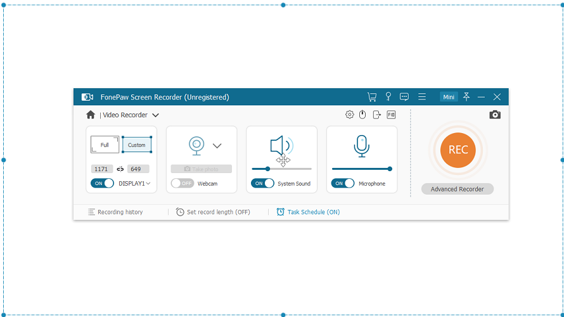The image size is (564, 317).
Task: Start recording with the REC button
Action: [458, 150]
